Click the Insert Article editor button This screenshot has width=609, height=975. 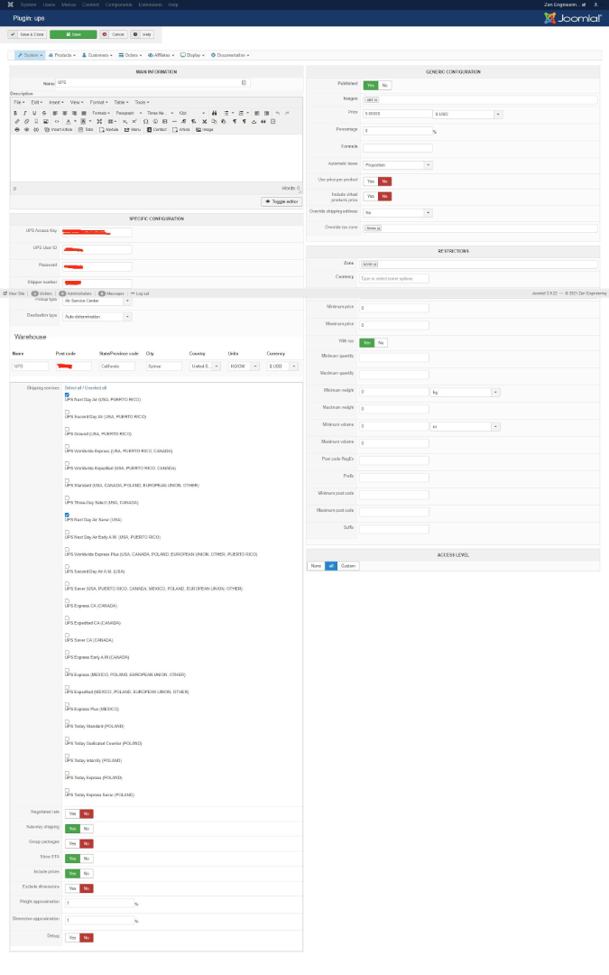click(59, 129)
